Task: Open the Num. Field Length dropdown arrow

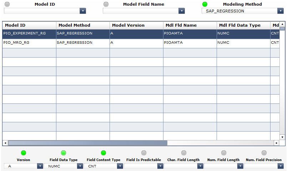Action: (240, 166)
